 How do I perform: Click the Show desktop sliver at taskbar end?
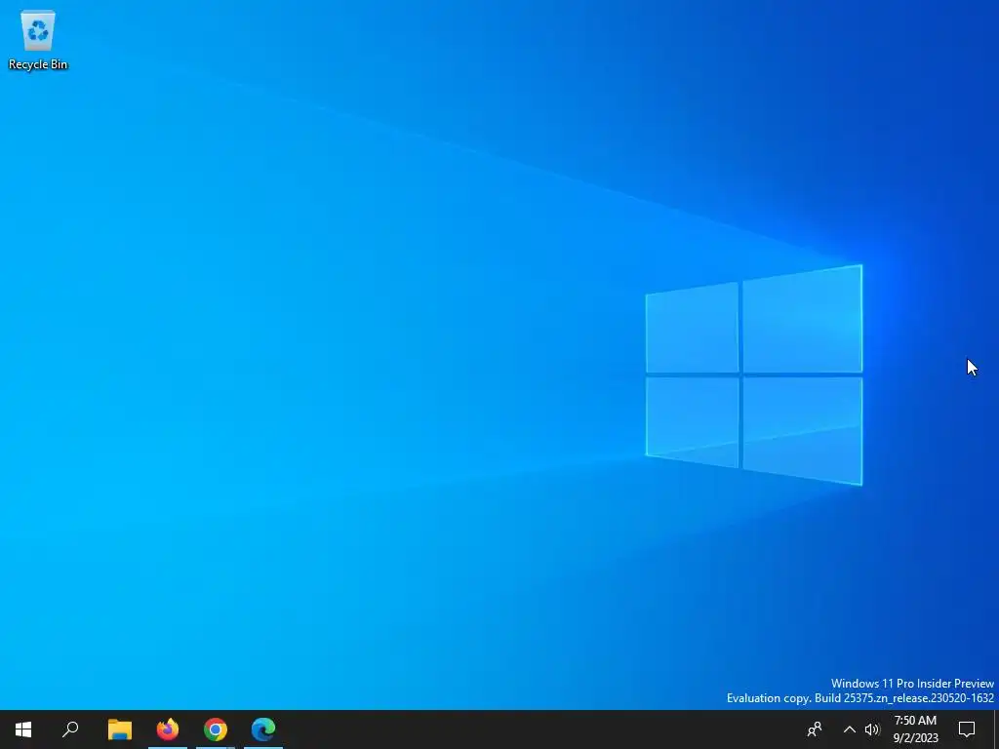(x=996, y=729)
